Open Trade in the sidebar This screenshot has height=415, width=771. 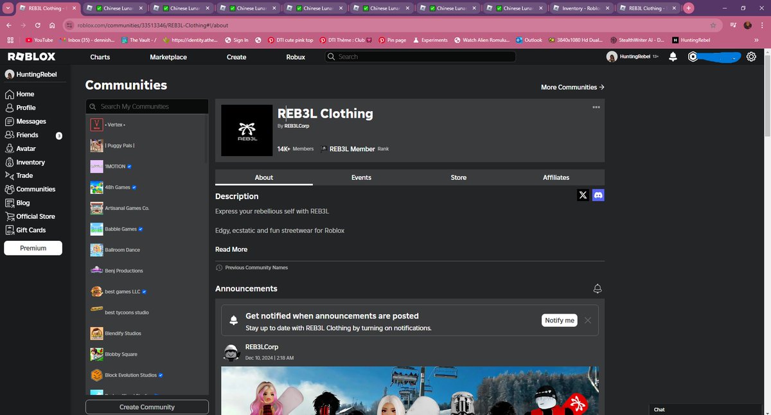(x=19, y=175)
